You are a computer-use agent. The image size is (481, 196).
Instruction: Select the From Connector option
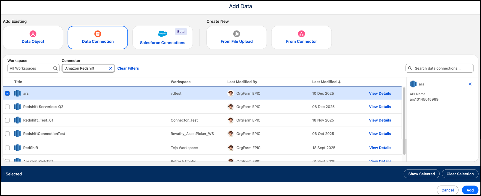pyautogui.click(x=301, y=38)
